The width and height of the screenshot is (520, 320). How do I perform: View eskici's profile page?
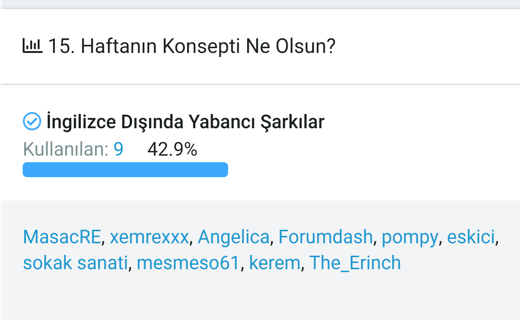click(x=471, y=237)
